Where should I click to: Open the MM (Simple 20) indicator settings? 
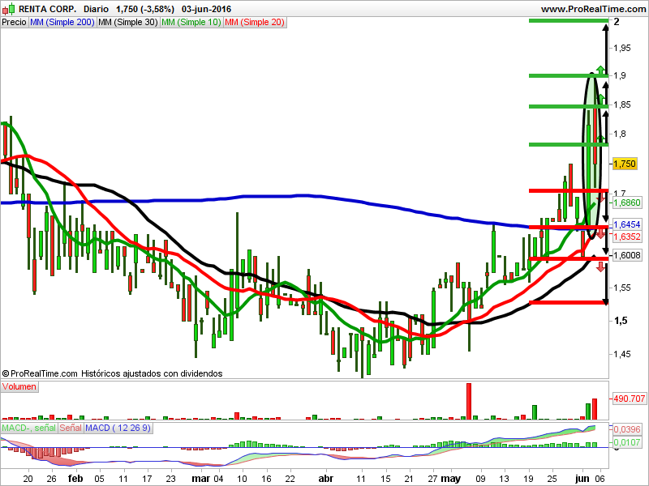click(x=255, y=23)
